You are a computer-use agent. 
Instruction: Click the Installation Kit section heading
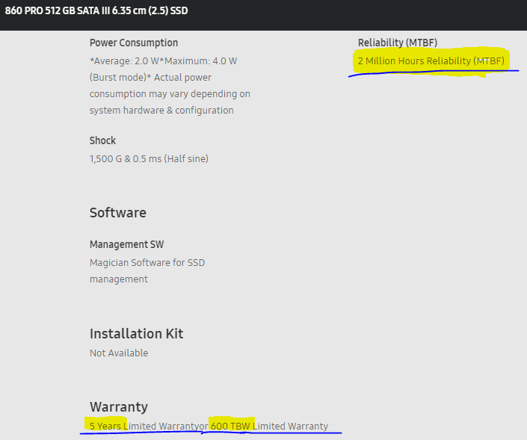tap(137, 333)
